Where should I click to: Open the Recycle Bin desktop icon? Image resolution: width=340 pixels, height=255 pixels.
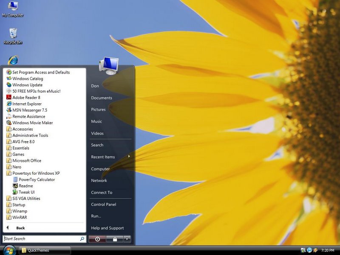(13, 36)
